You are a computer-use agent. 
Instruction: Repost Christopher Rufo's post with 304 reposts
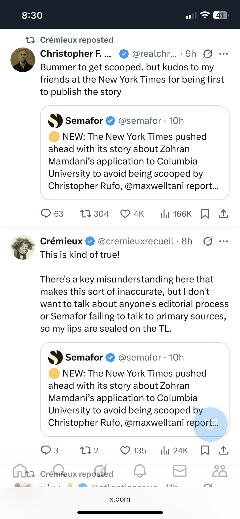pos(86,214)
